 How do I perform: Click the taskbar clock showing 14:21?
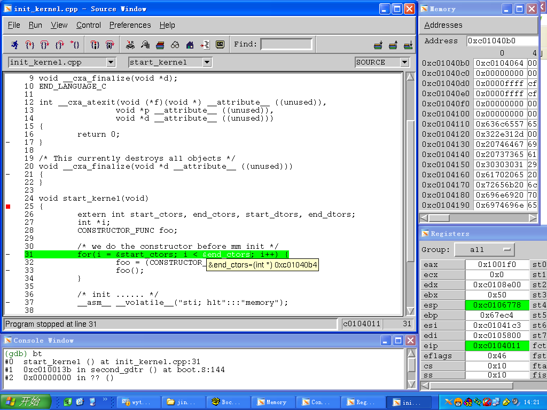(x=532, y=402)
